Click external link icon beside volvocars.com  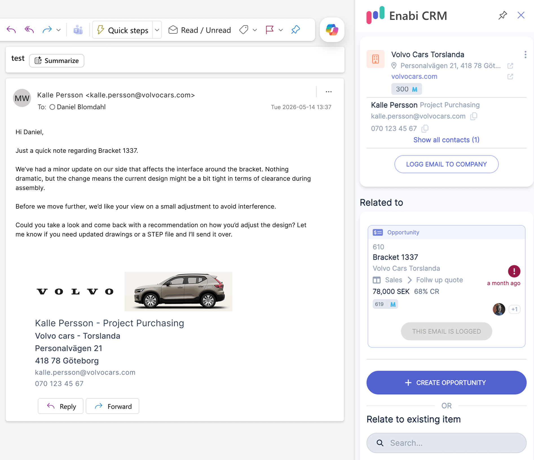tap(510, 76)
